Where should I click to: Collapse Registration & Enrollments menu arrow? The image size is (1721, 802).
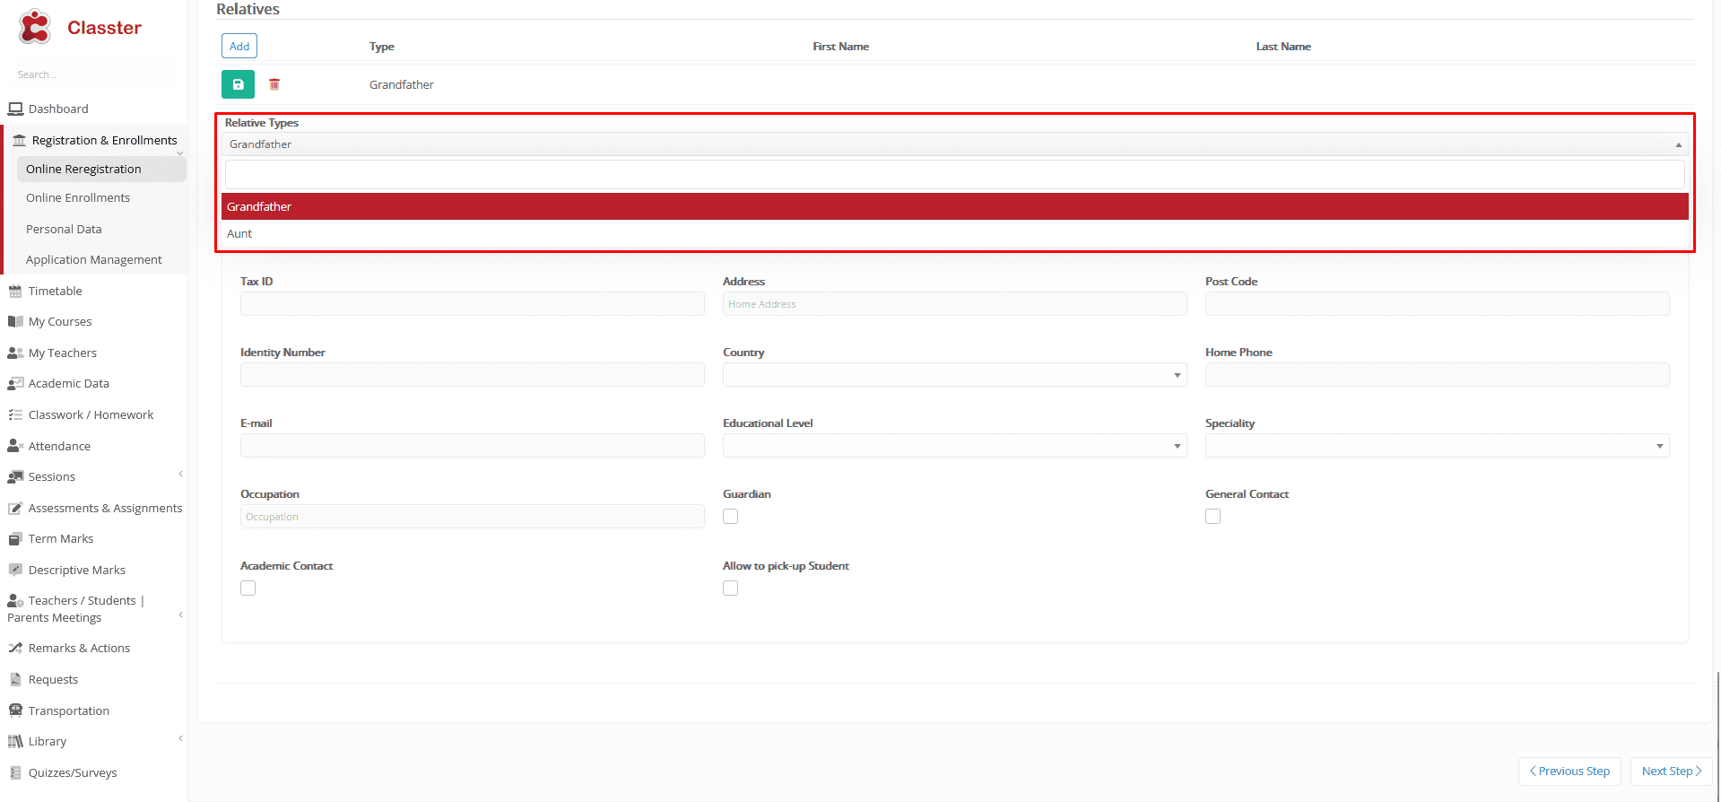(x=180, y=153)
